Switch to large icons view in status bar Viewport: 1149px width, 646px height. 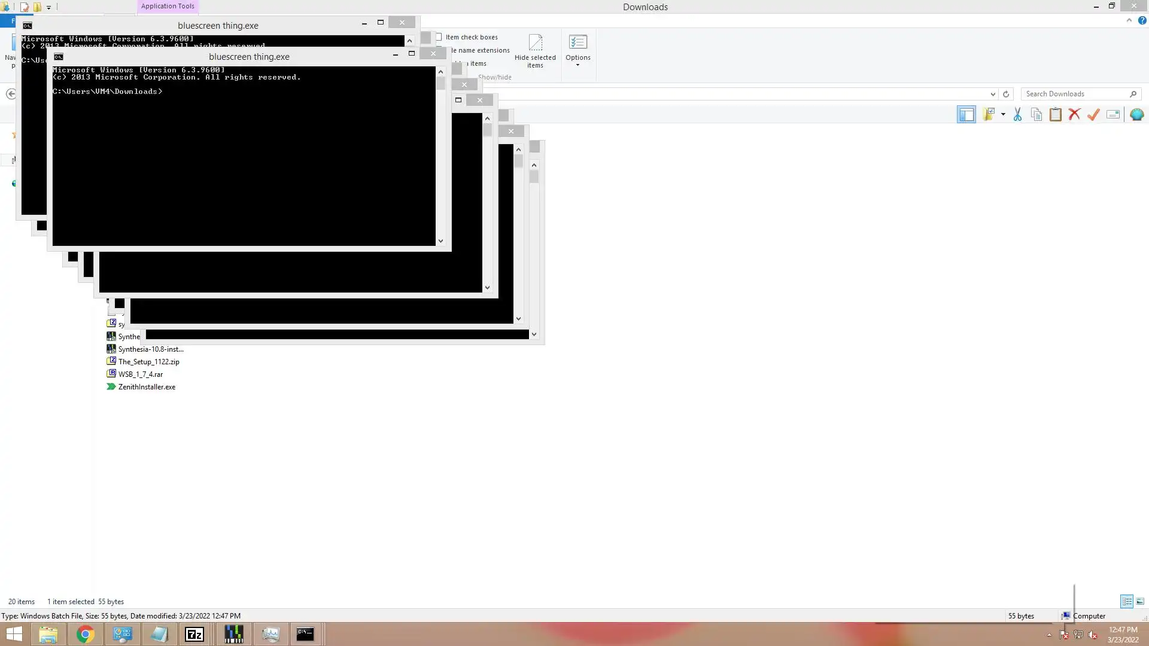(1140, 601)
